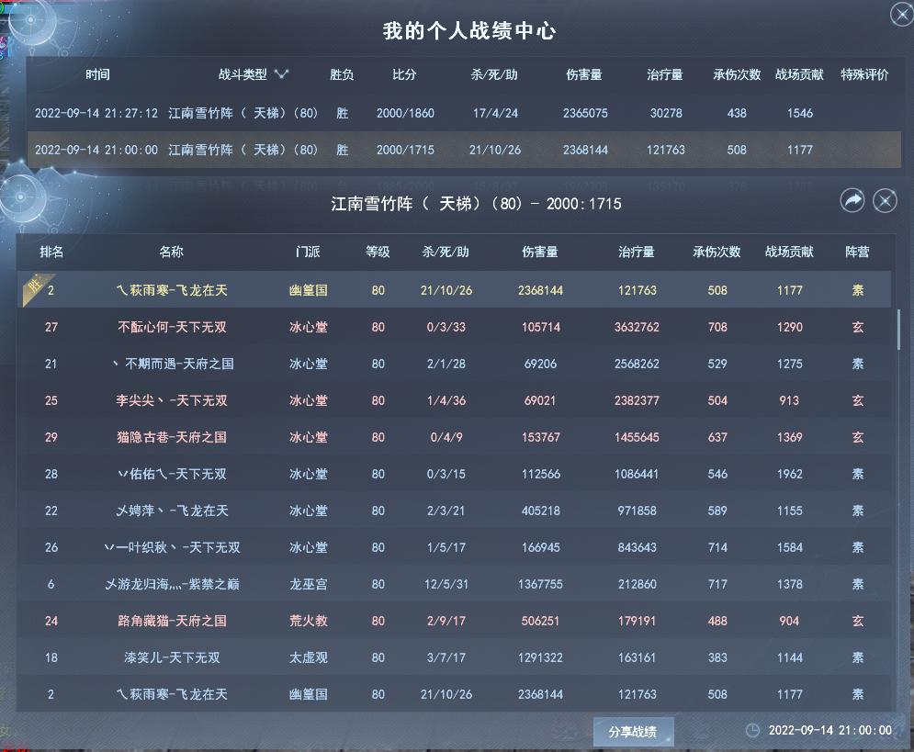Click the share arrow icon in detail panel
This screenshot has width=914, height=752.
pyautogui.click(x=852, y=201)
